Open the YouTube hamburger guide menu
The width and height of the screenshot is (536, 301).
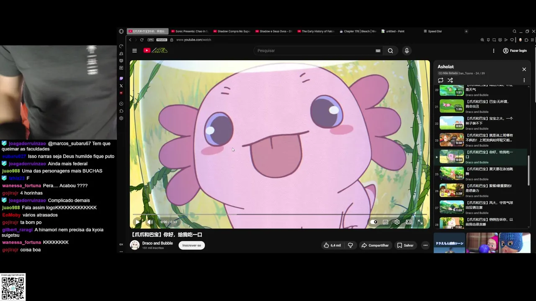point(134,51)
